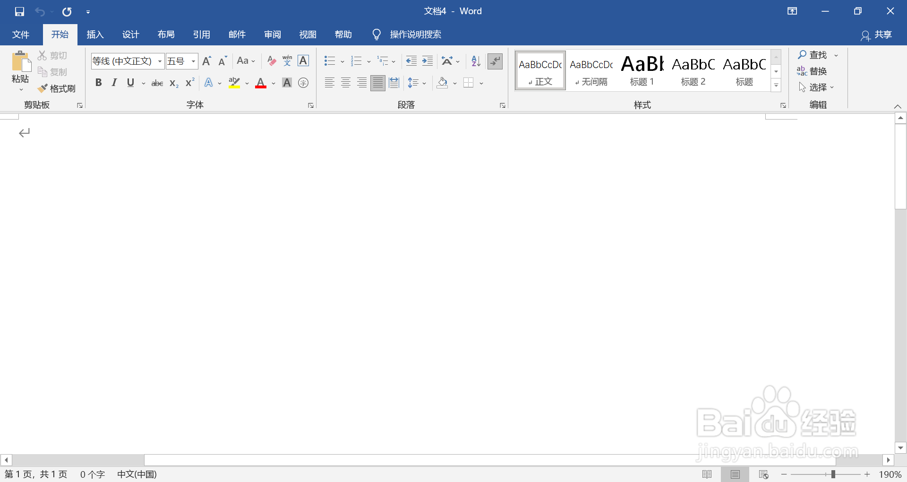
Task: Toggle subscript formatting
Action: (174, 83)
